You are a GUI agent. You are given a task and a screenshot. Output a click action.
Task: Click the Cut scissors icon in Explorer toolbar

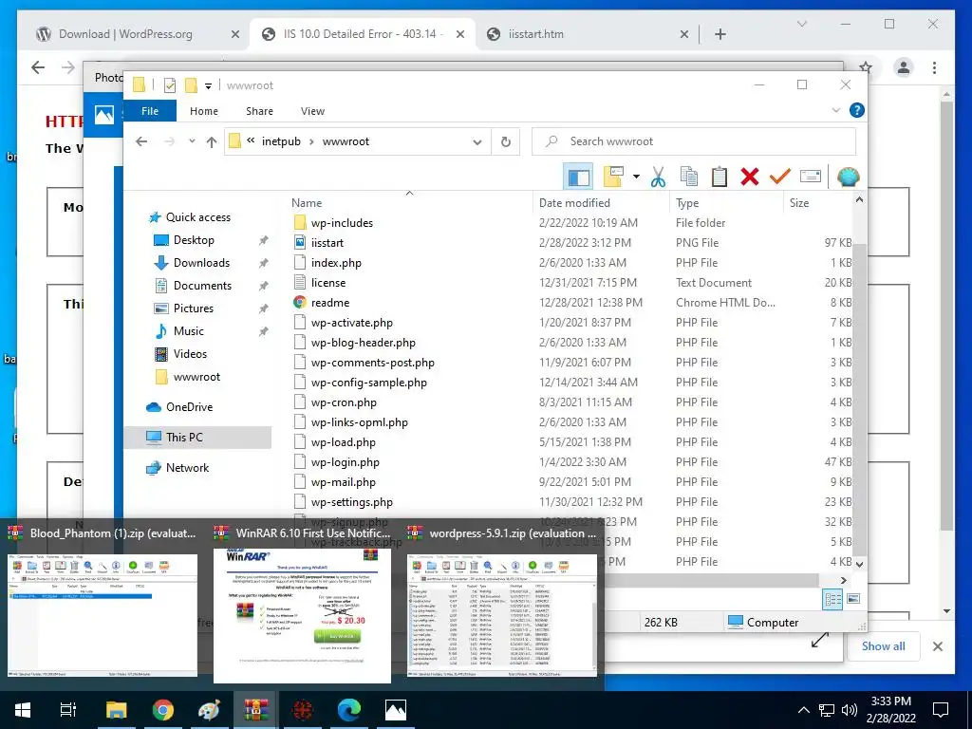658,177
